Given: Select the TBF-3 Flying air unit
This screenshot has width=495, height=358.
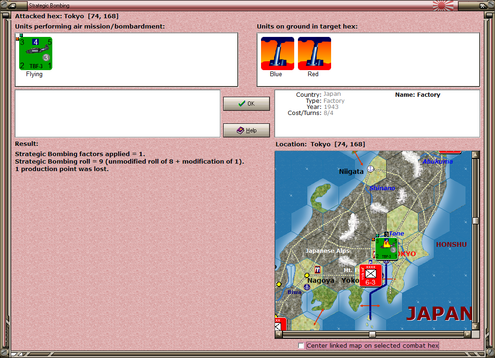Looking at the screenshot, I should [x=35, y=53].
